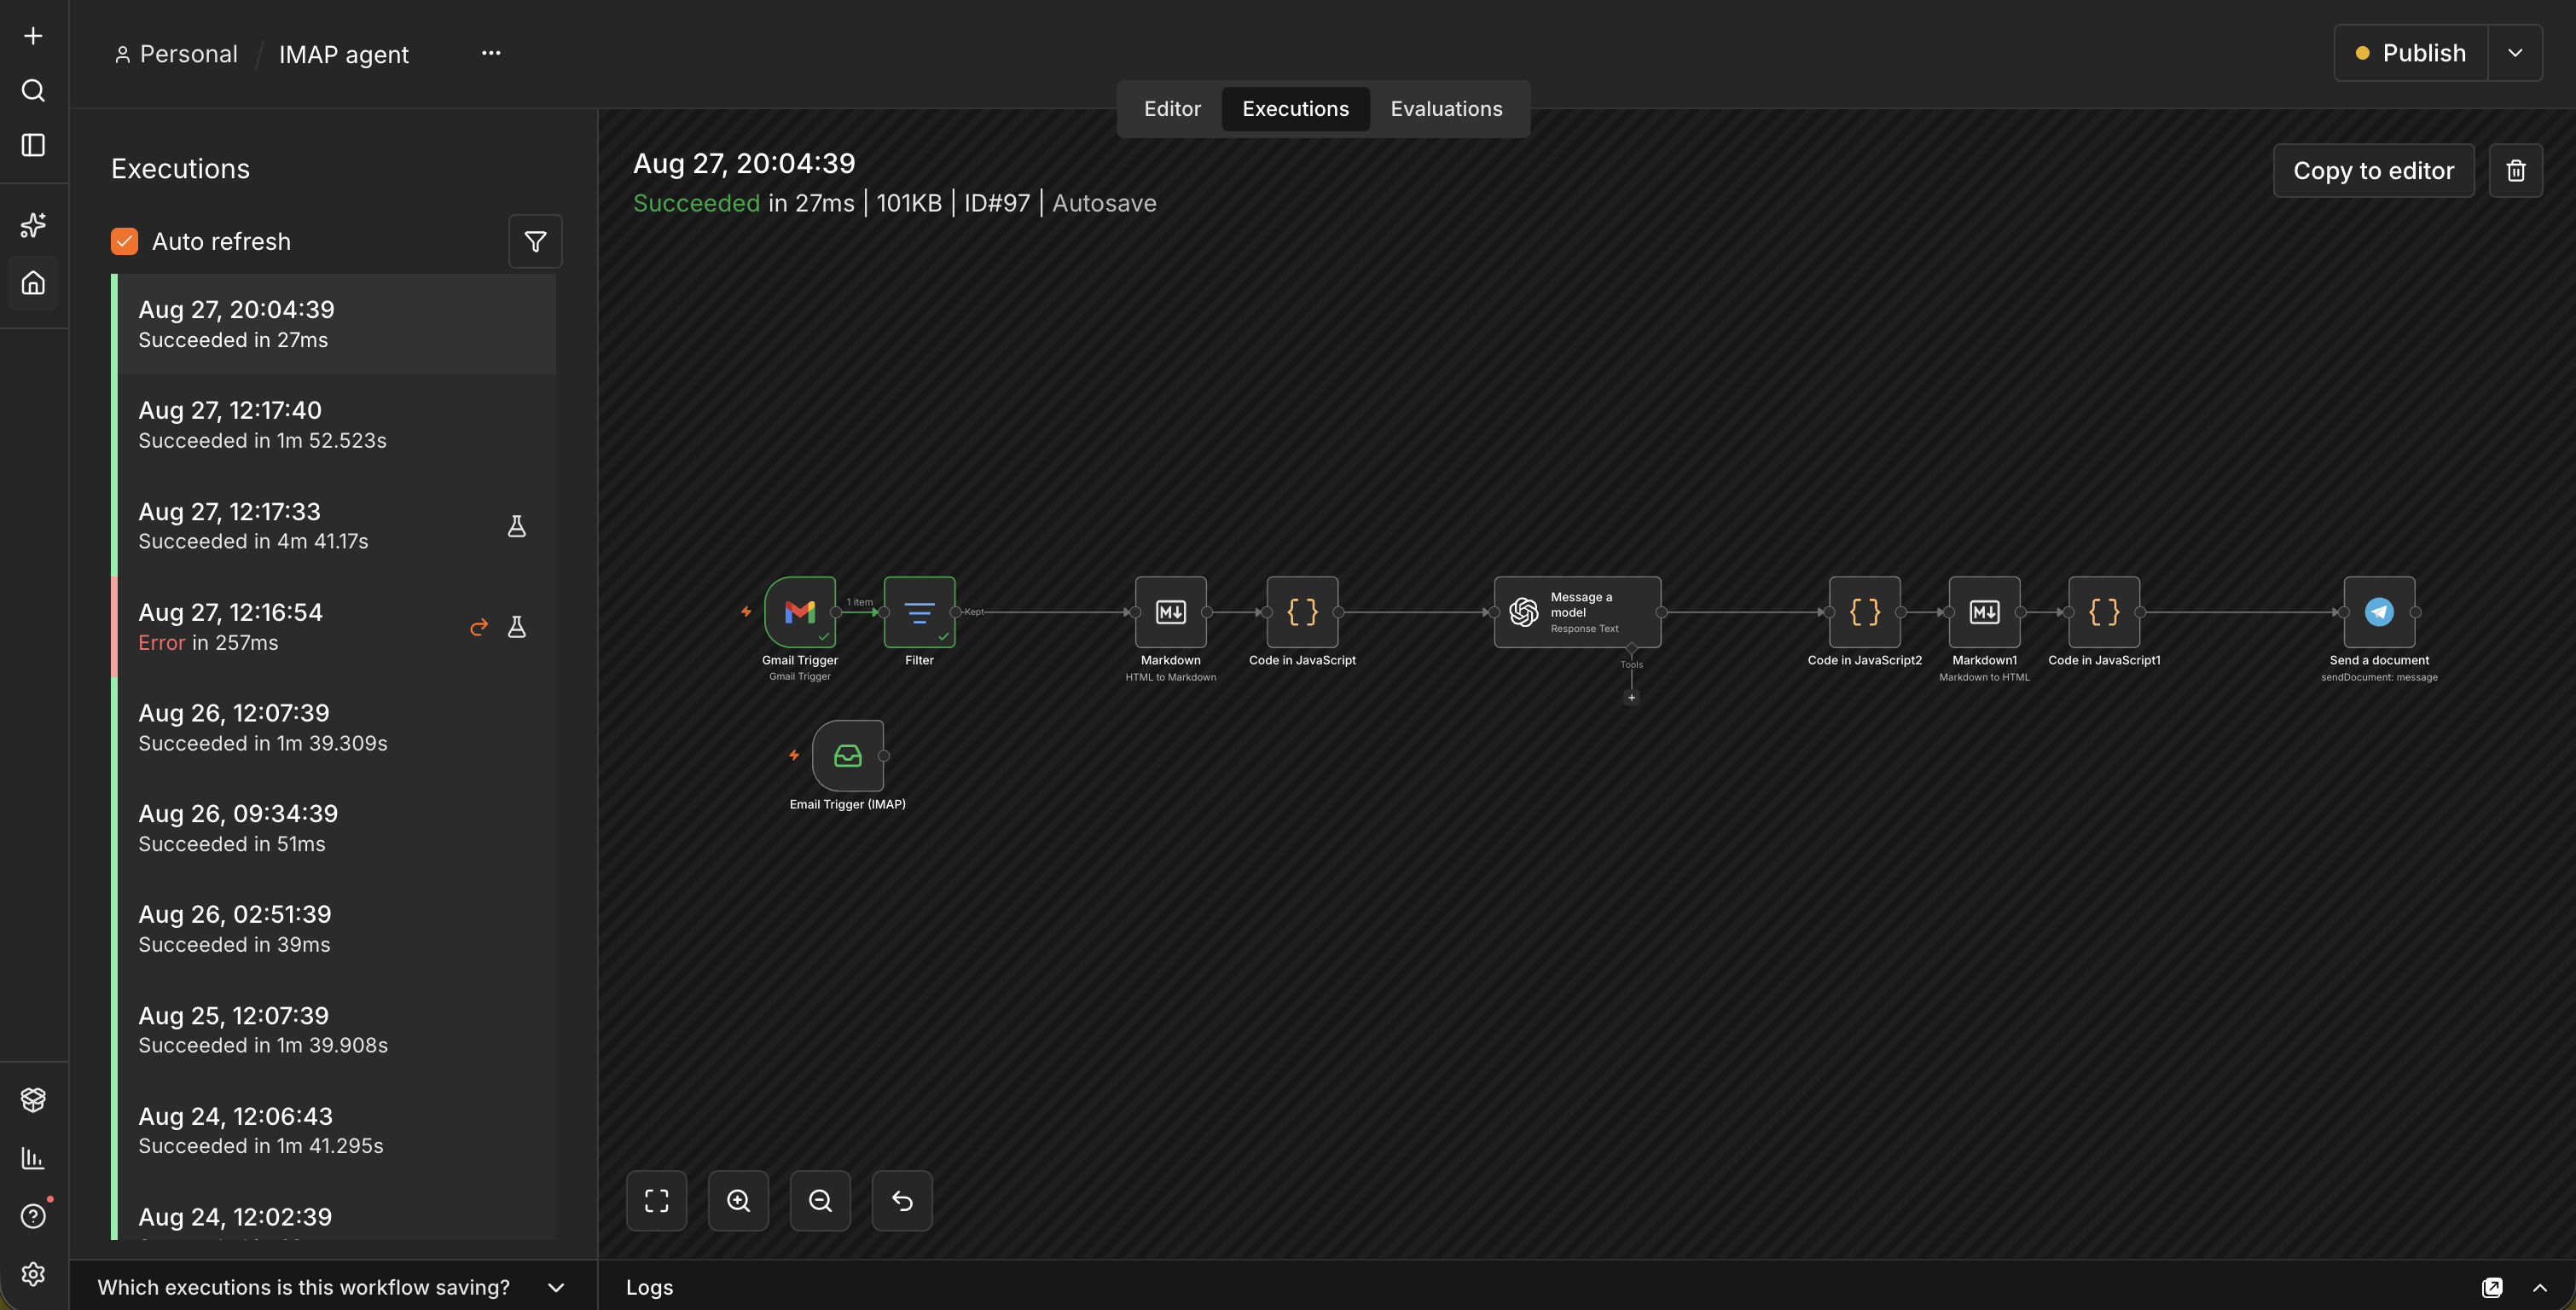
Task: Open the Aug 25, 12:07:39 execution
Action: (x=334, y=1030)
